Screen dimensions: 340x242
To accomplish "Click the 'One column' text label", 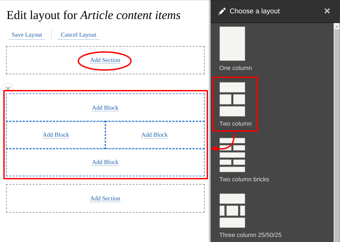I will click(235, 68).
